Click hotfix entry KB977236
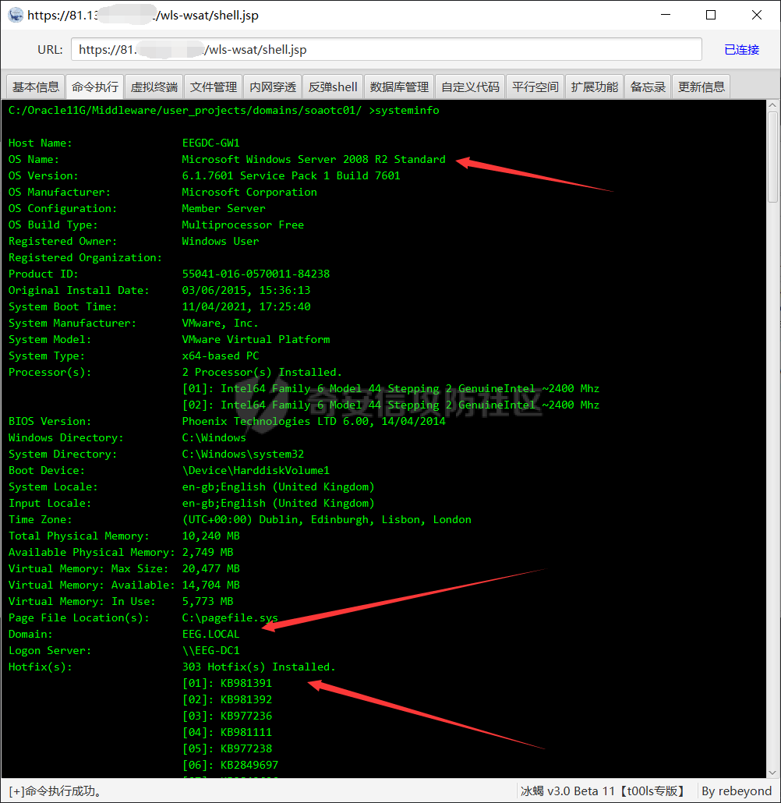 click(227, 716)
